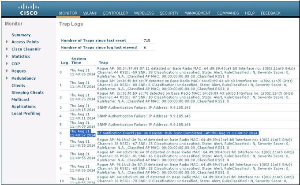Click highlighted RF notification Bulk Sync trap
The height and width of the screenshot is (185, 300).
coord(178,133)
